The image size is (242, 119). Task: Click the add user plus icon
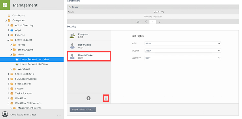click(x=88, y=98)
